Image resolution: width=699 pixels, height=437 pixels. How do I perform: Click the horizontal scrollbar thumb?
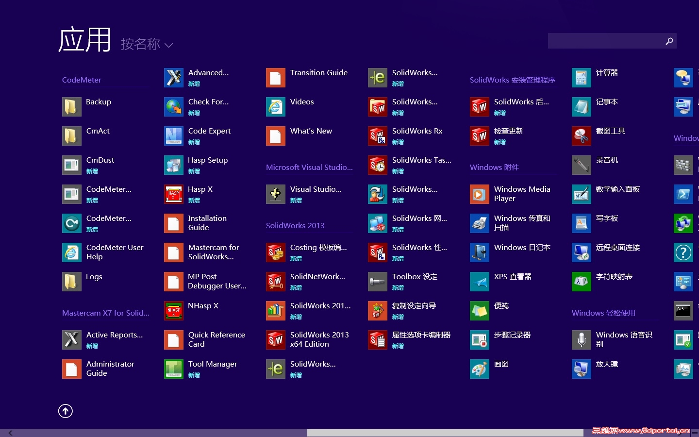click(445, 433)
